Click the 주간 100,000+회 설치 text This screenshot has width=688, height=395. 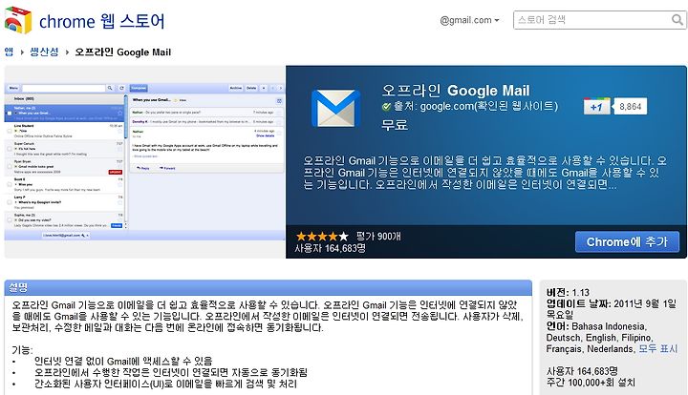tap(591, 383)
